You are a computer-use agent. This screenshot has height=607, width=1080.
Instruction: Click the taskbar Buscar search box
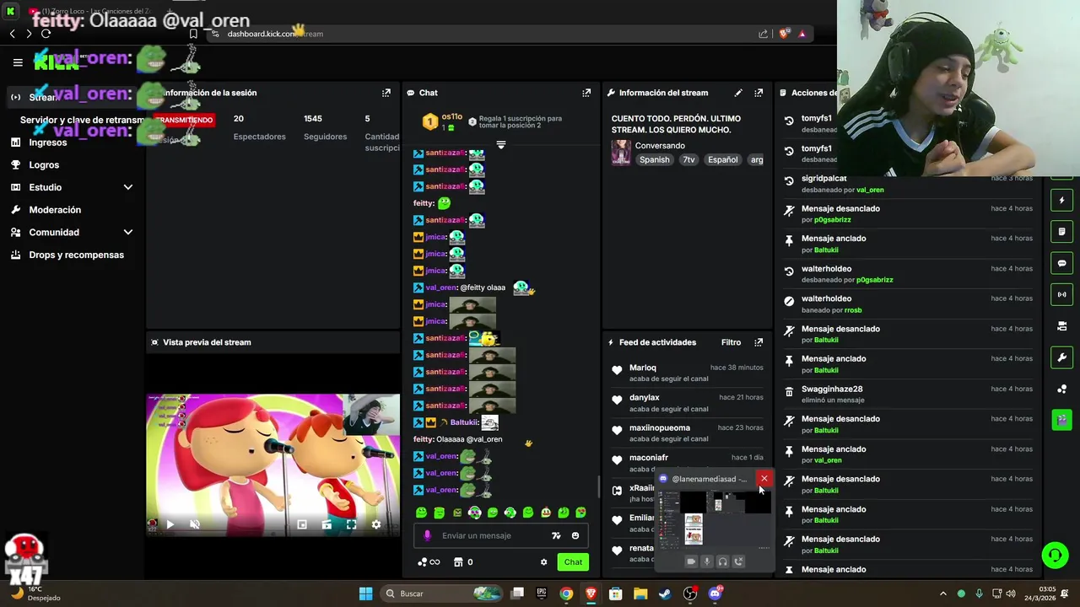[x=441, y=594]
